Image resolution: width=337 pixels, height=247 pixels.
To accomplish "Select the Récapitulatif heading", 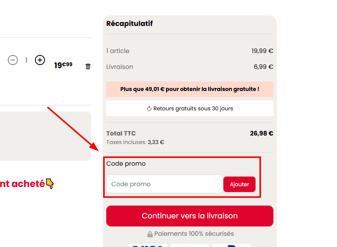I will (x=130, y=24).
